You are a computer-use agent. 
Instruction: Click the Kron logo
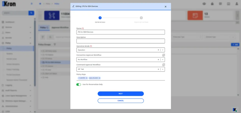[x=9, y=4]
